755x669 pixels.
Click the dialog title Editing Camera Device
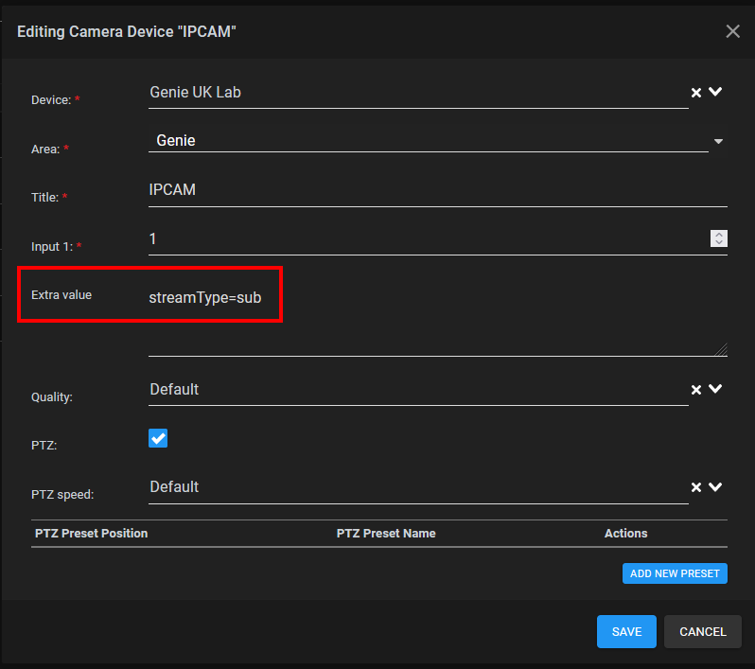coord(127,31)
